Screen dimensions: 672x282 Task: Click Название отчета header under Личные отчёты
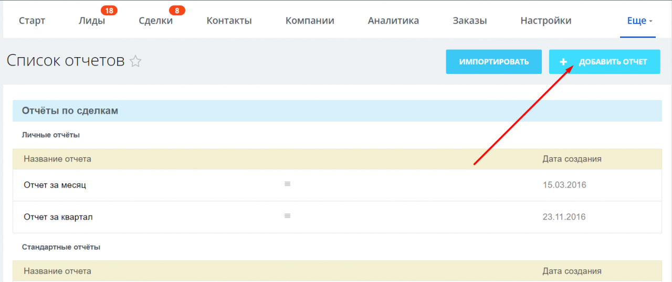tap(57, 159)
